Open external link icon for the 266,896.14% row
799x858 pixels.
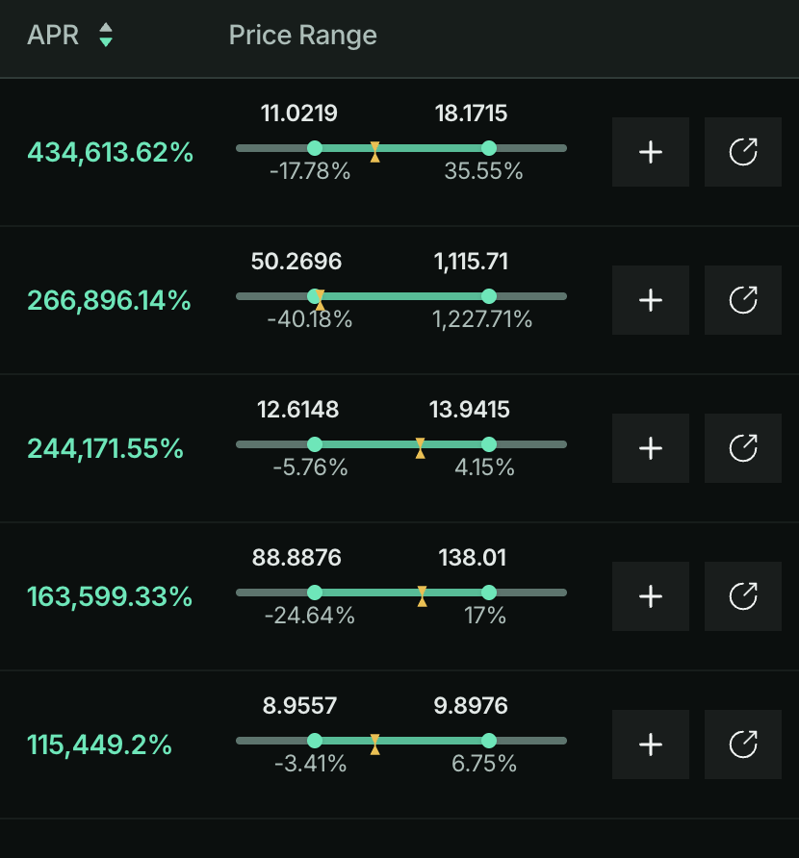click(743, 300)
